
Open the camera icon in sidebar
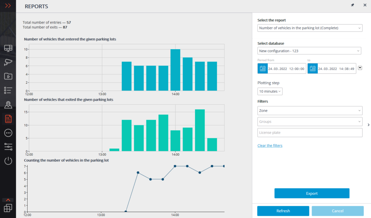tap(8, 62)
